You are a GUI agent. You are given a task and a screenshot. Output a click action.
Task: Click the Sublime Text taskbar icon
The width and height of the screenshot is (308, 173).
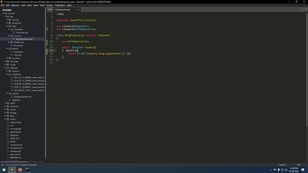pos(12,170)
